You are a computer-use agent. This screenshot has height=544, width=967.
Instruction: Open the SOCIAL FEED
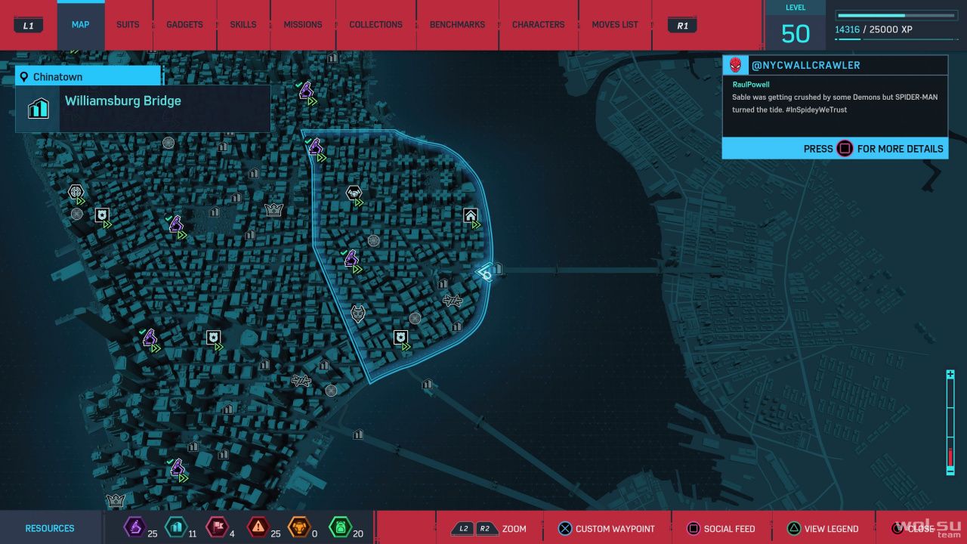729,529
